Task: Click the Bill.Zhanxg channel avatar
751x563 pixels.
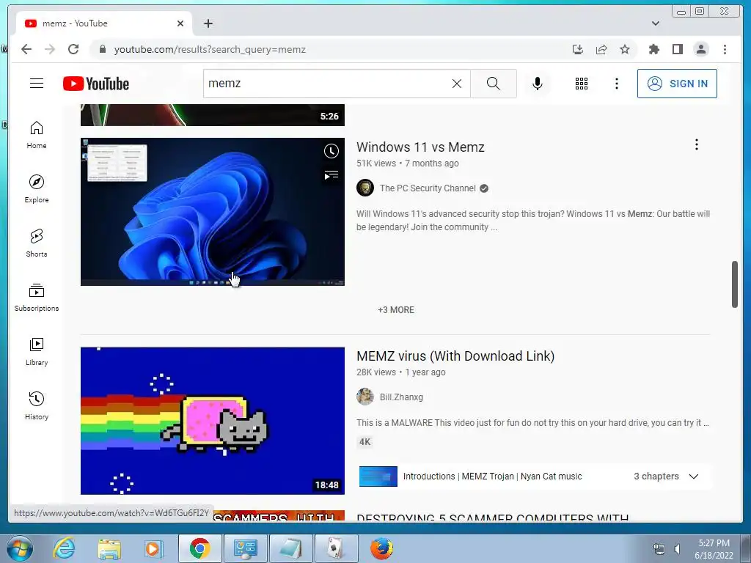Action: point(365,397)
